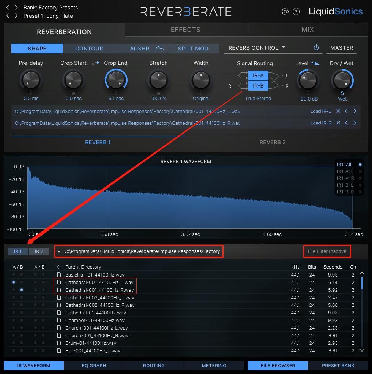Select previous preset arrow beside Long Plate
372x374 pixels.
8,16
